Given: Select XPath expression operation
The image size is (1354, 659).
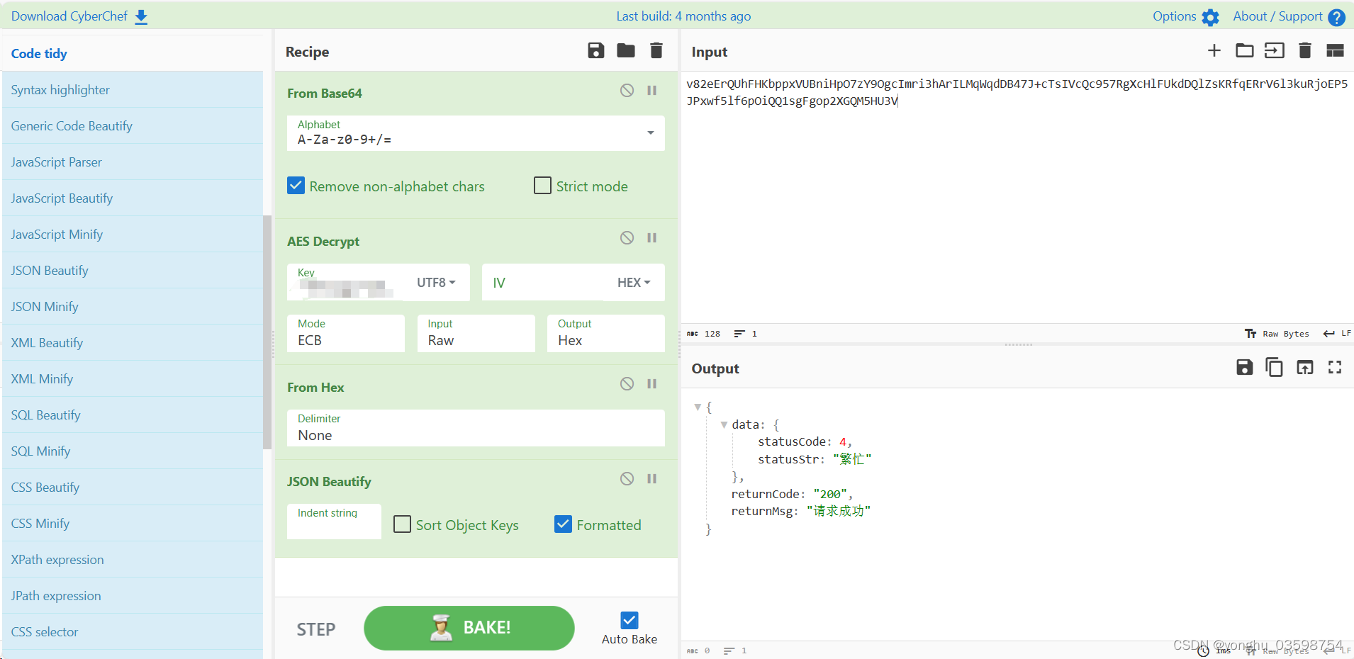Looking at the screenshot, I should [133, 560].
